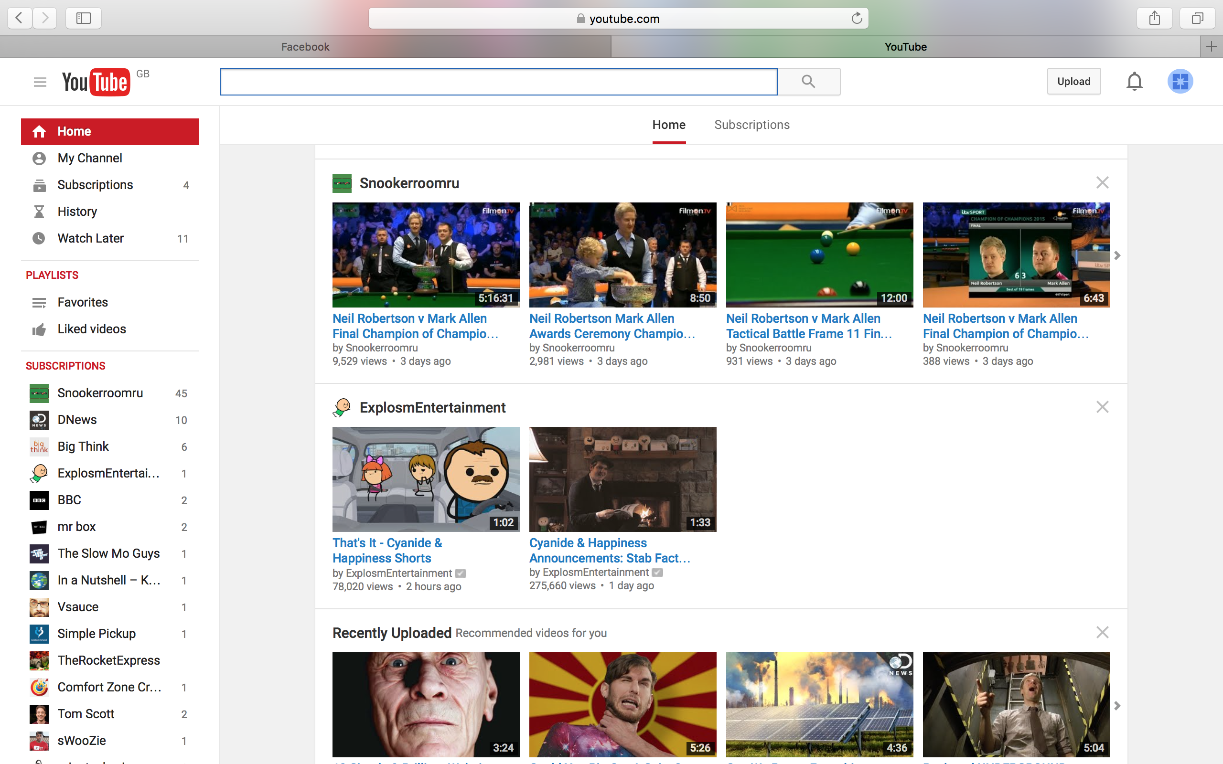Select the Home feed tab

coord(669,125)
